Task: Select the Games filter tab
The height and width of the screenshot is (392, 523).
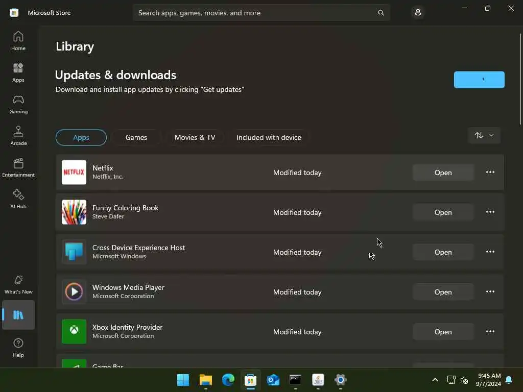Action: (136, 137)
